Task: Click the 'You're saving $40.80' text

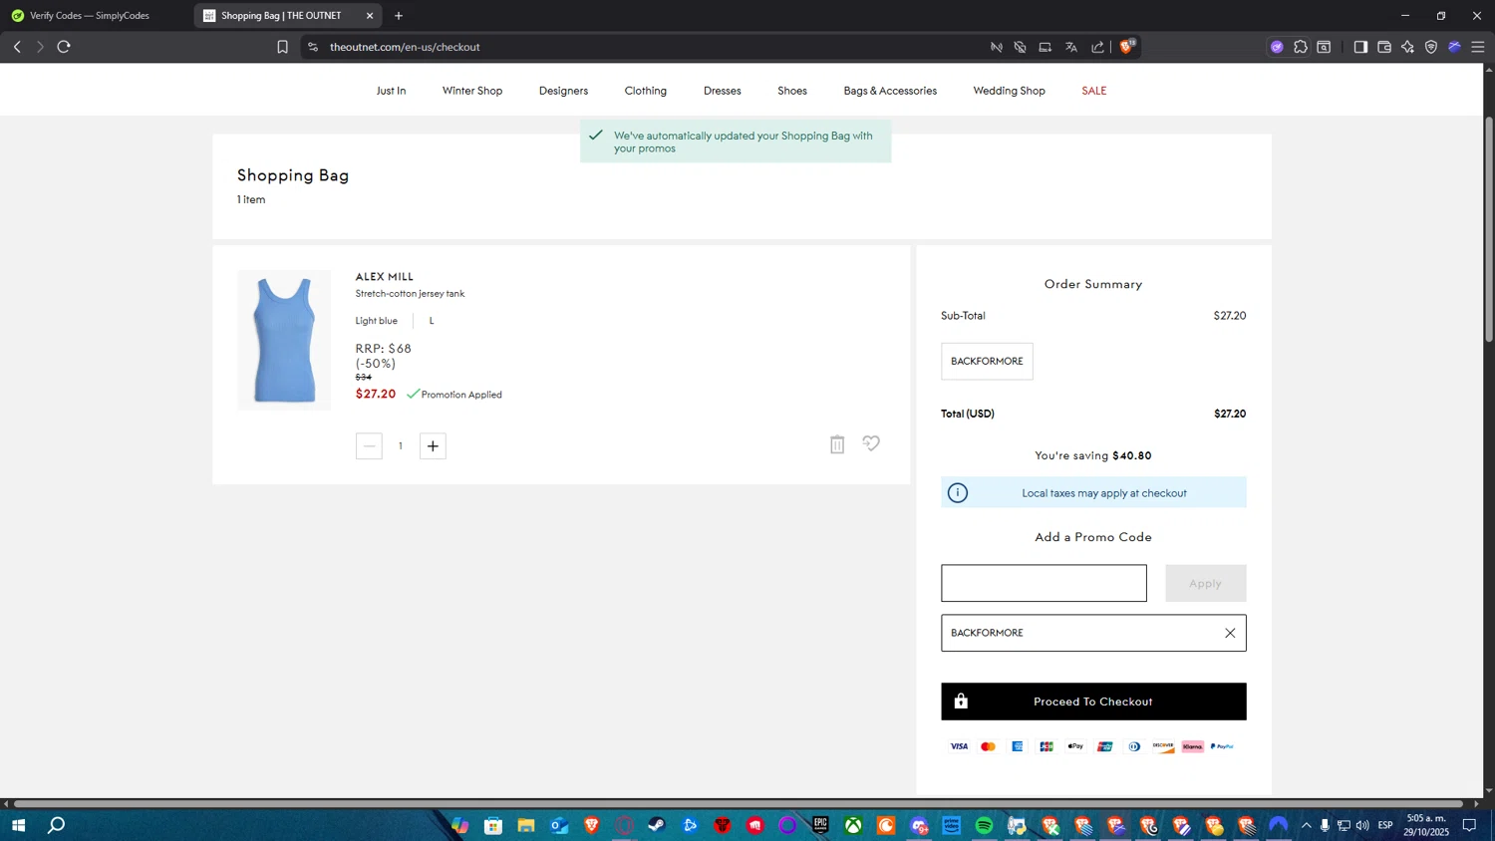Action: coord(1093,455)
